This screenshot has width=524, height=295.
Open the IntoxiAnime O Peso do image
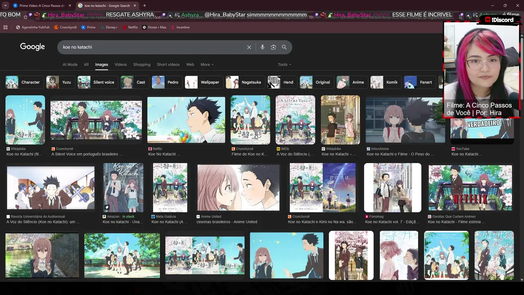tap(405, 120)
